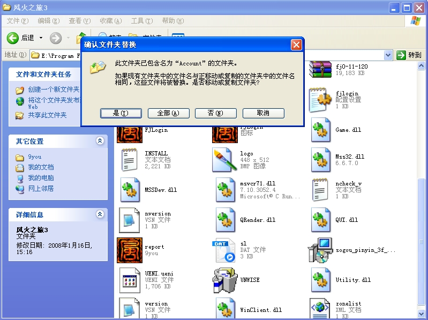Select the UNWISE uninstaller icon

(x=224, y=280)
